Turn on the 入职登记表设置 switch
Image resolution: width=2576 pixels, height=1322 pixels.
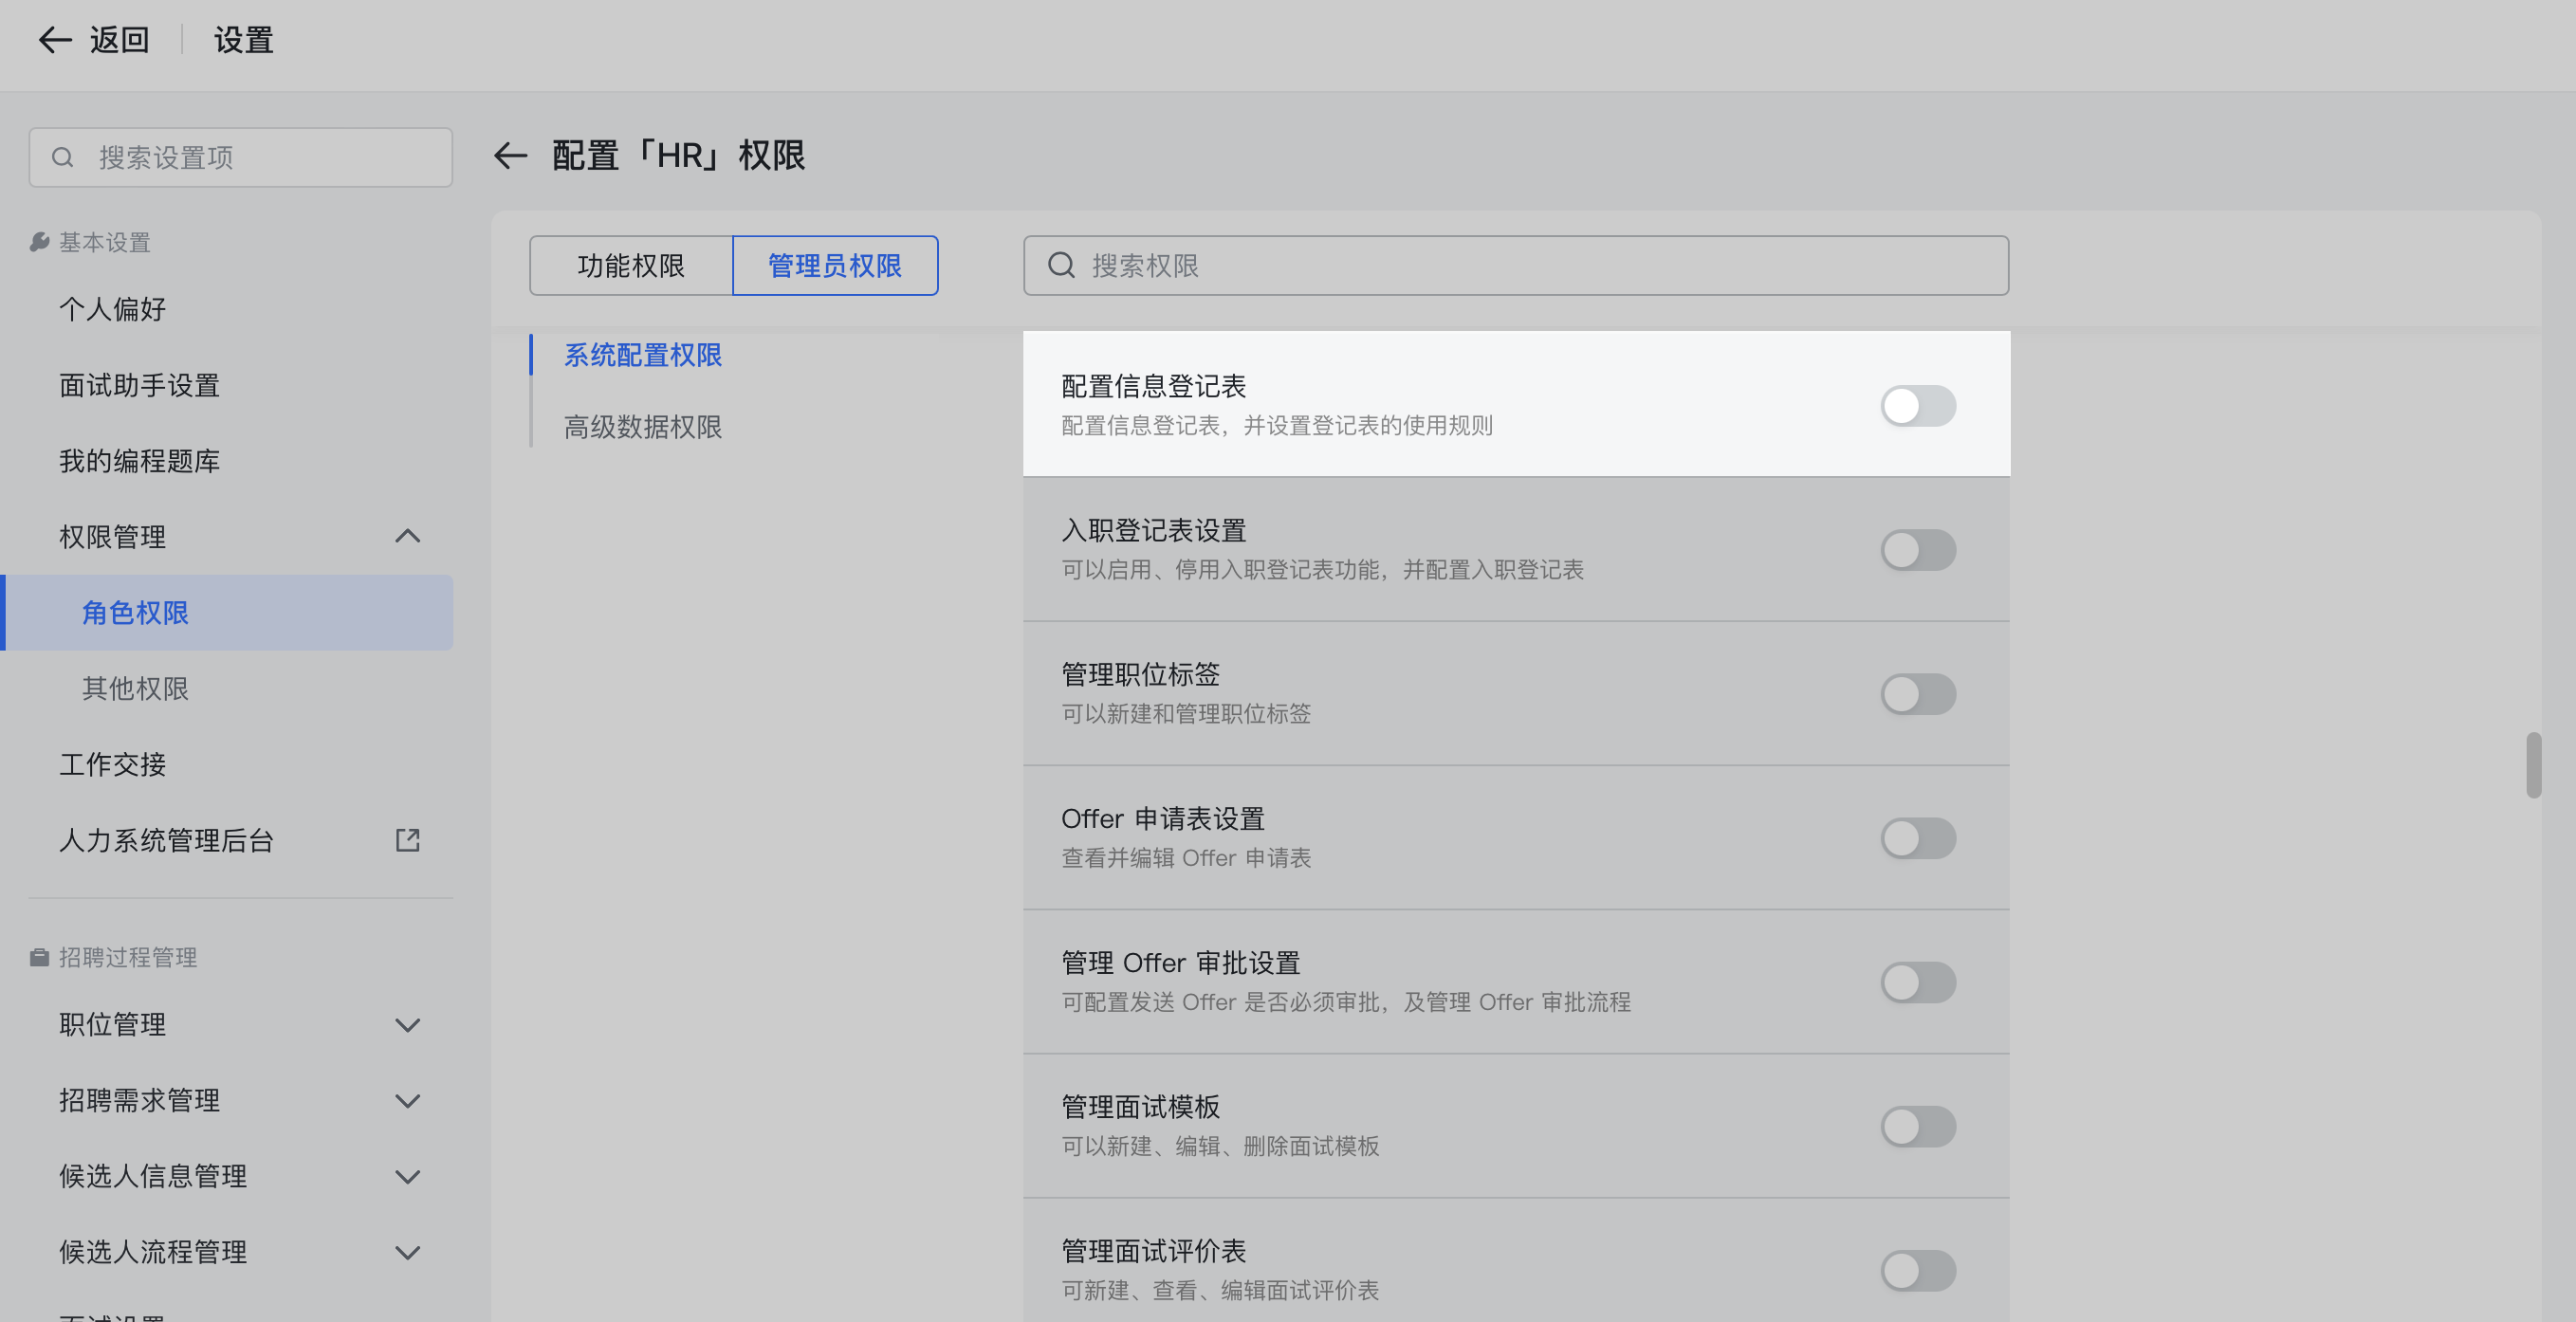(1917, 549)
